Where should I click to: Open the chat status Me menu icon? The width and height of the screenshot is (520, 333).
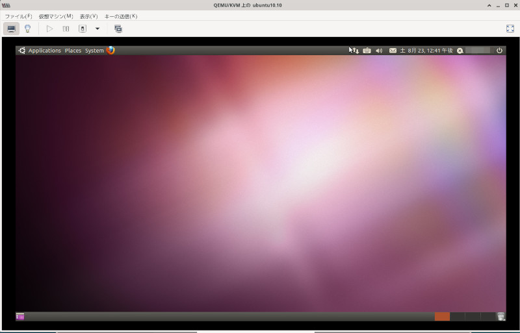(460, 51)
